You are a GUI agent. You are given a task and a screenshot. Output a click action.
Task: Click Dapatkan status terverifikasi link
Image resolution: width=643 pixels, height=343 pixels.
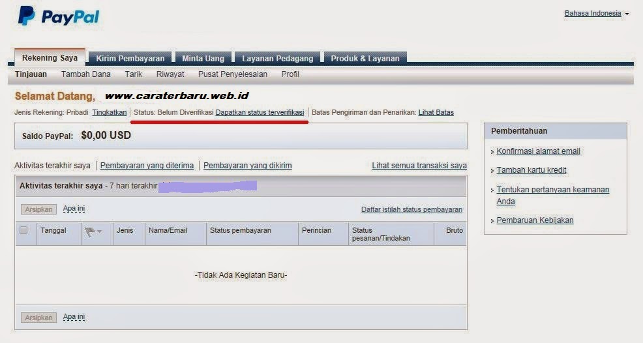pos(260,112)
